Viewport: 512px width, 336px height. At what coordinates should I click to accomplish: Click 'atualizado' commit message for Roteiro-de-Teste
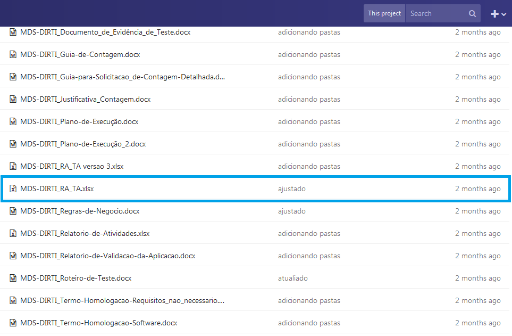point(292,278)
